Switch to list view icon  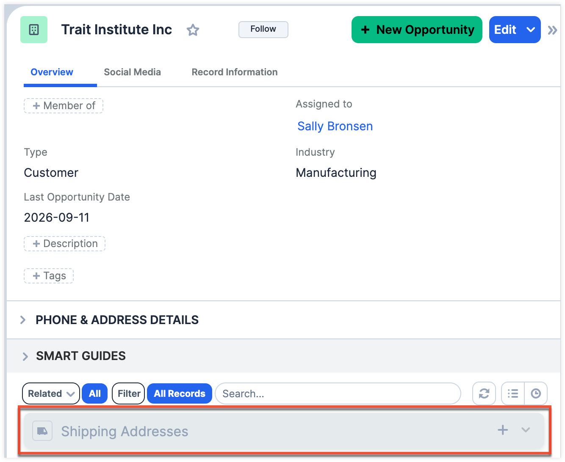[513, 393]
